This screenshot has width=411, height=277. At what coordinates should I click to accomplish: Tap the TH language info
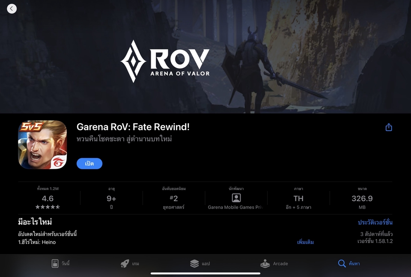point(298,198)
